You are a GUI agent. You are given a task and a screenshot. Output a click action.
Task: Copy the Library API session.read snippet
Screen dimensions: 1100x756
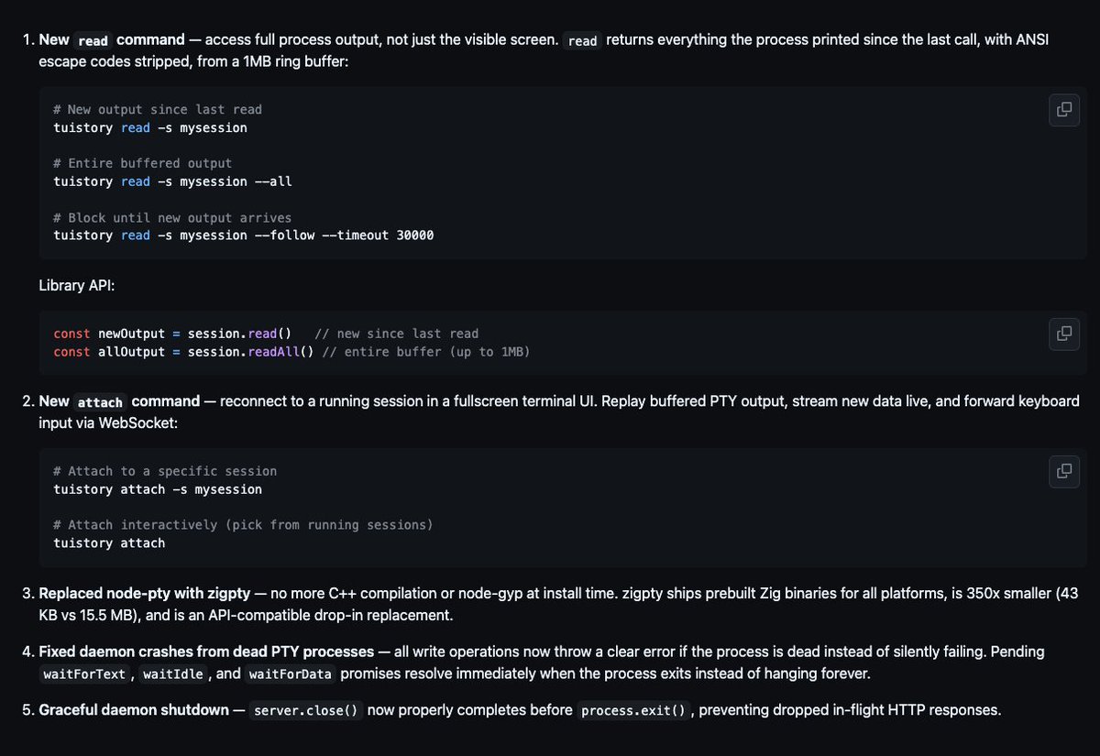[1064, 334]
